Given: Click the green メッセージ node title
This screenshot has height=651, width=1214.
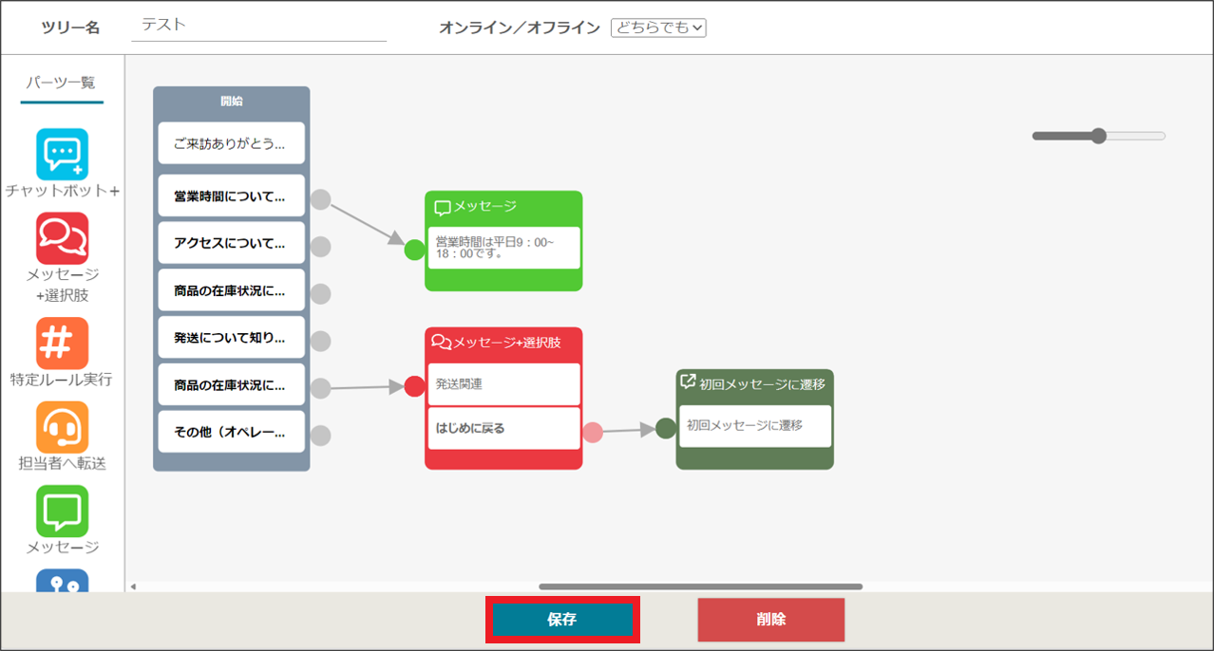Looking at the screenshot, I should click(485, 207).
